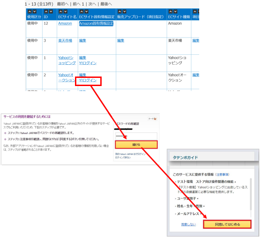Click the タテンポガイド heading
The image size is (262, 240).
(x=185, y=158)
